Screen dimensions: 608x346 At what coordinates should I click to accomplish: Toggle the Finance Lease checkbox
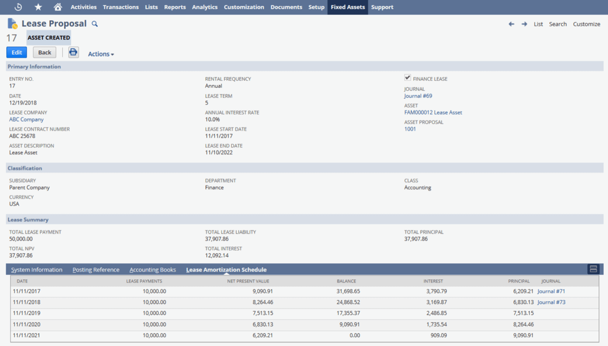point(408,78)
